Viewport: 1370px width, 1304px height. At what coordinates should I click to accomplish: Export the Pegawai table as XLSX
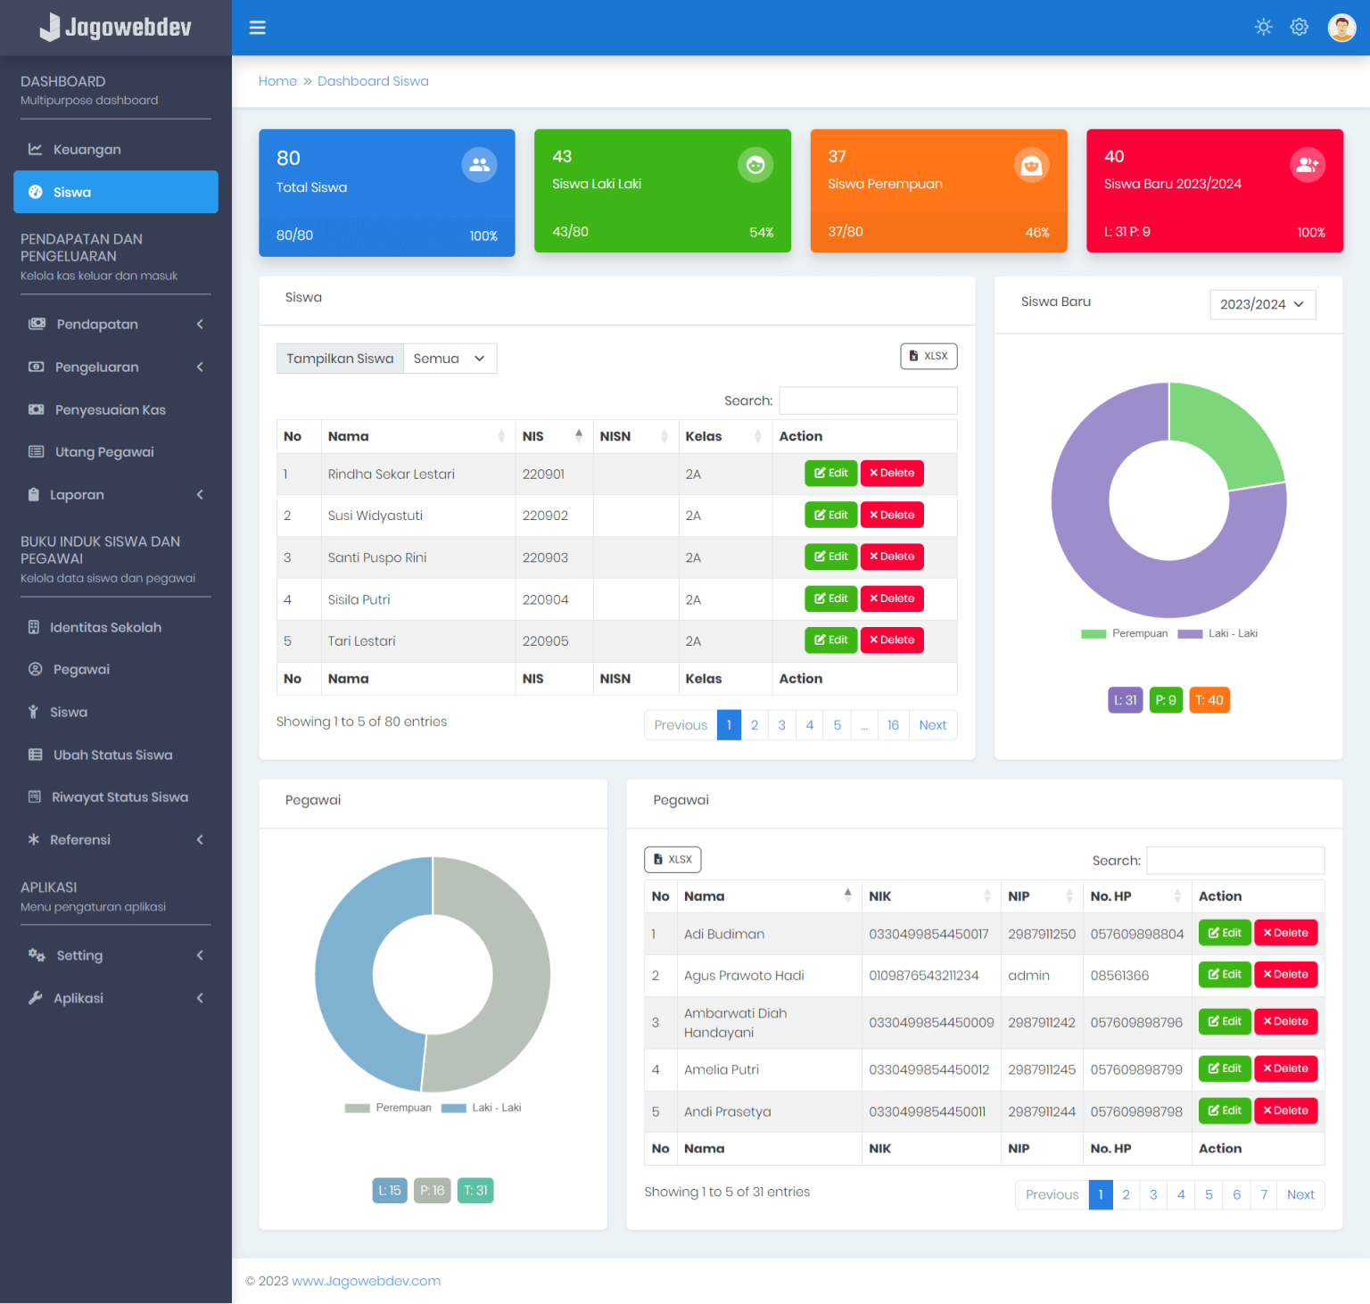pos(673,860)
